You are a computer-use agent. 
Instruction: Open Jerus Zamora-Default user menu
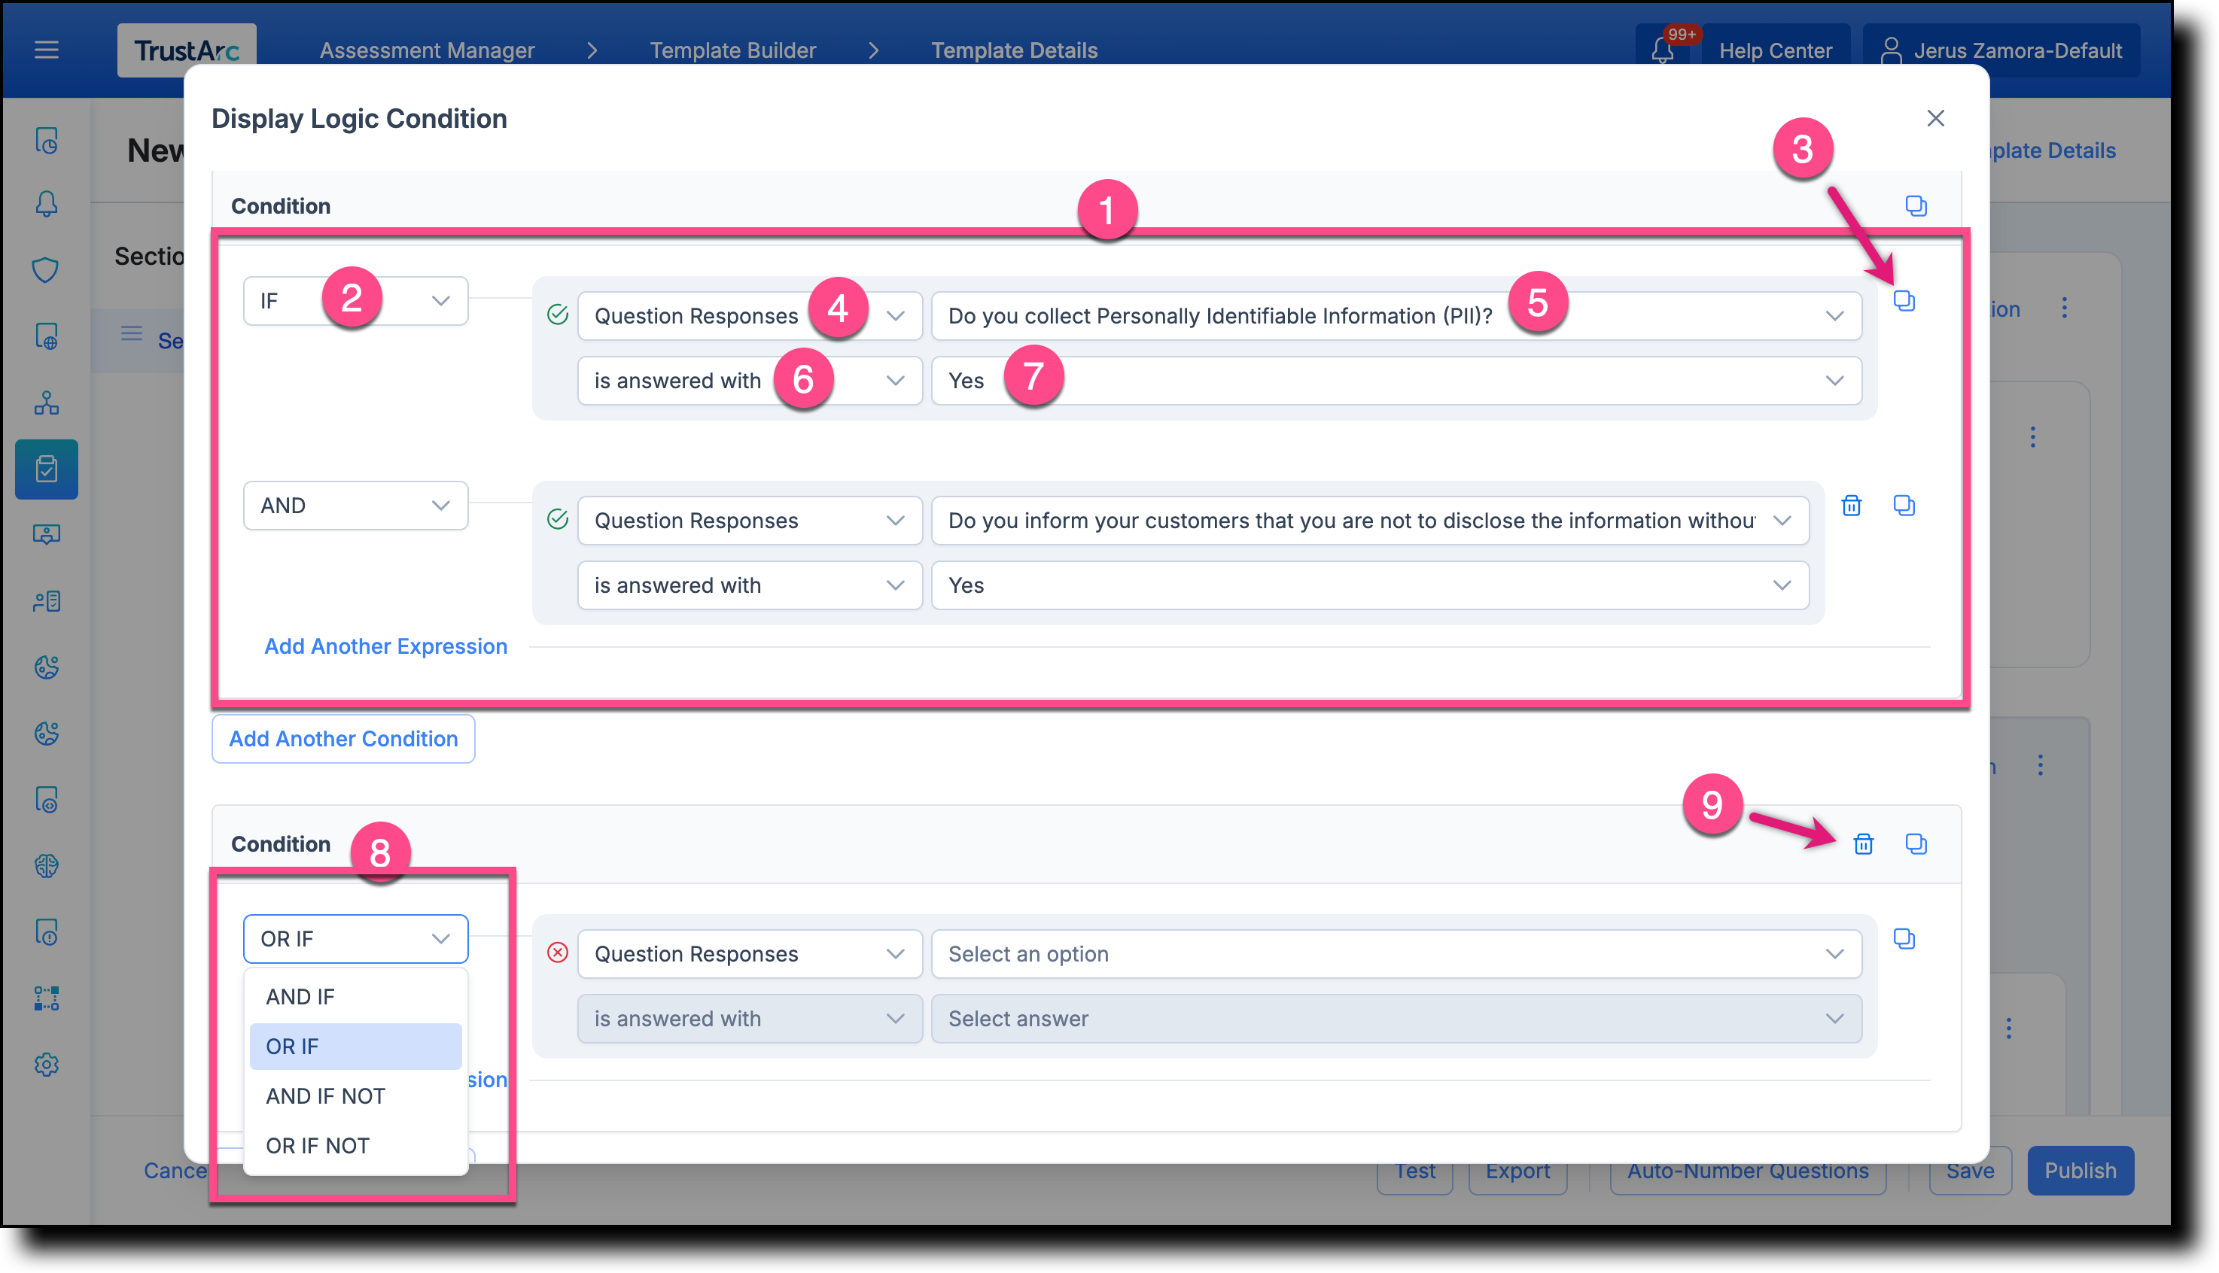click(x=2001, y=50)
